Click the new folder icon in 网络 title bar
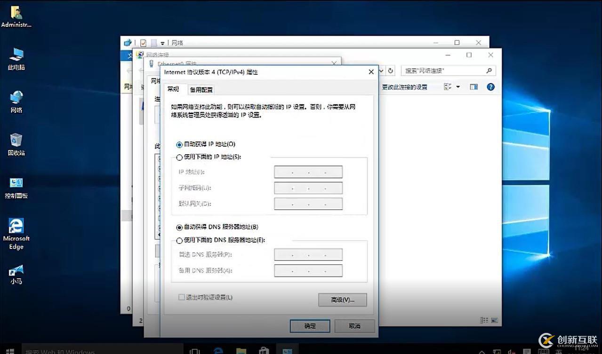 click(x=153, y=43)
